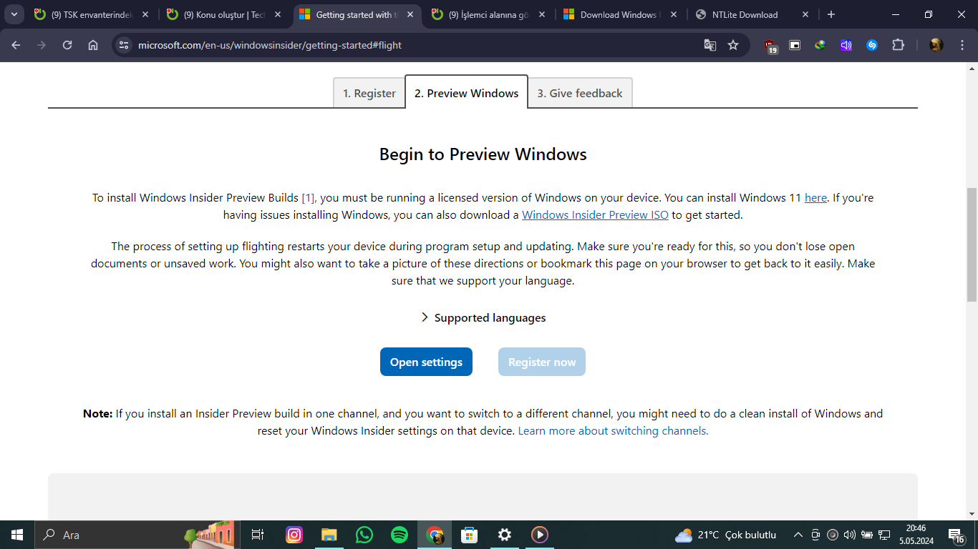This screenshot has height=549, width=978.
Task: Close the Konu oluştur tab
Action: click(277, 14)
